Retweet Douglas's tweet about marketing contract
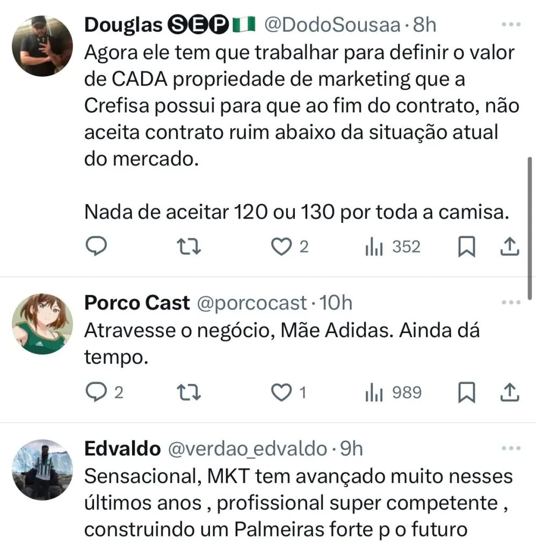 pos(189,247)
